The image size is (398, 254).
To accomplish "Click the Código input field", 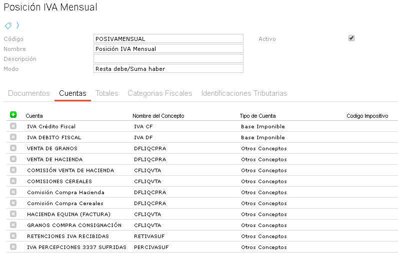I will point(168,39).
